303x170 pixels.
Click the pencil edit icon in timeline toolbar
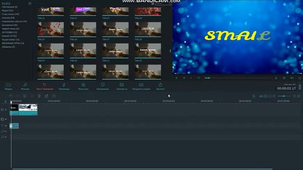[x=46, y=96]
